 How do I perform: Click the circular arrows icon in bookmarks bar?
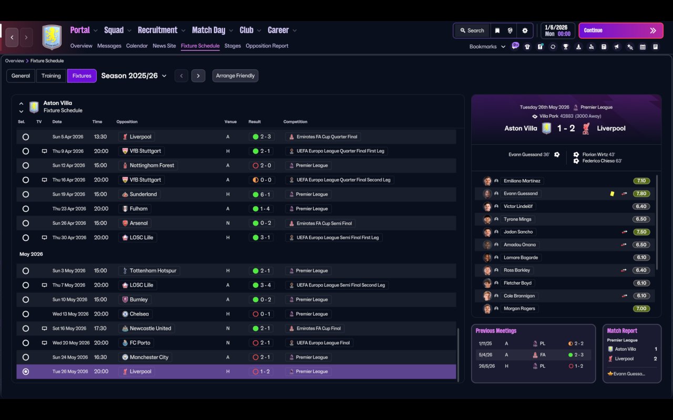pyautogui.click(x=553, y=47)
